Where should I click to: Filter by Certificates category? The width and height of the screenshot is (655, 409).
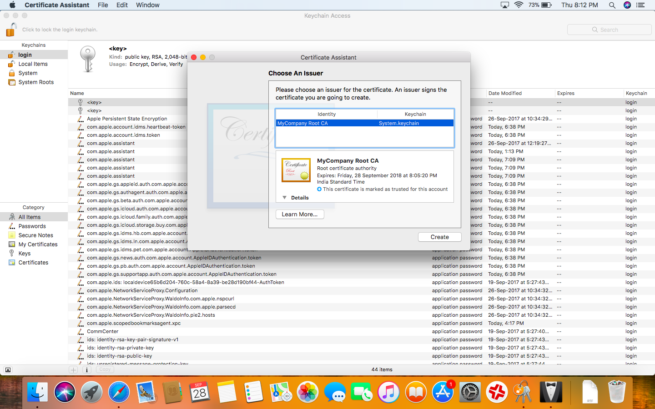[x=34, y=263]
